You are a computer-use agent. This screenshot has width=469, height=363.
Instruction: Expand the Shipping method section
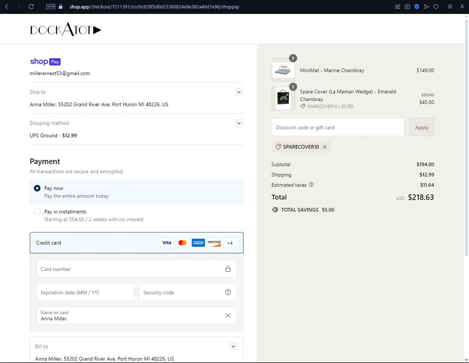[x=239, y=123]
